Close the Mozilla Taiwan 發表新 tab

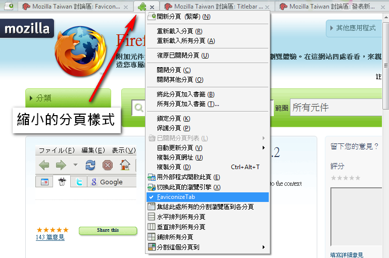pos(383,7)
